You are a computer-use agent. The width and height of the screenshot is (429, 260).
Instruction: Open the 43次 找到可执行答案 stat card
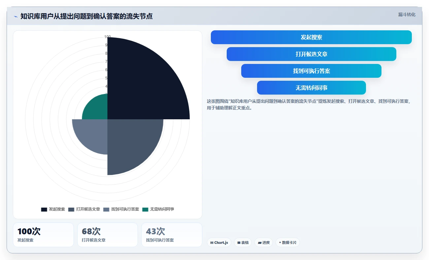(x=172, y=235)
